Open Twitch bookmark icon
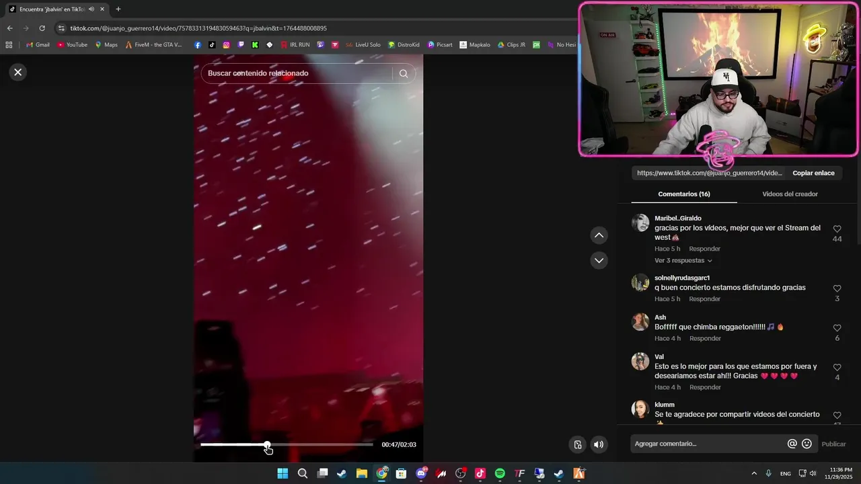The height and width of the screenshot is (484, 861). tap(241, 45)
